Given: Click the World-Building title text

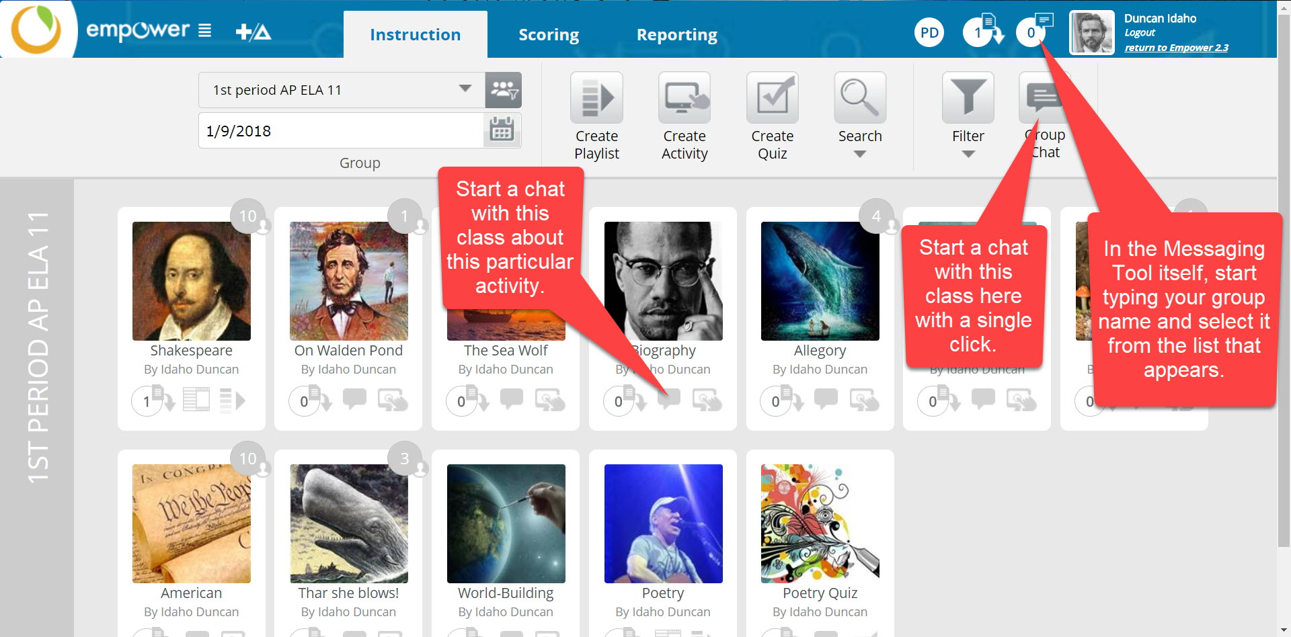Looking at the screenshot, I should (506, 593).
